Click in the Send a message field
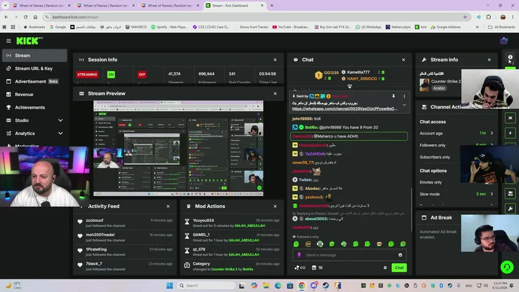519x292 pixels. [x=349, y=255]
